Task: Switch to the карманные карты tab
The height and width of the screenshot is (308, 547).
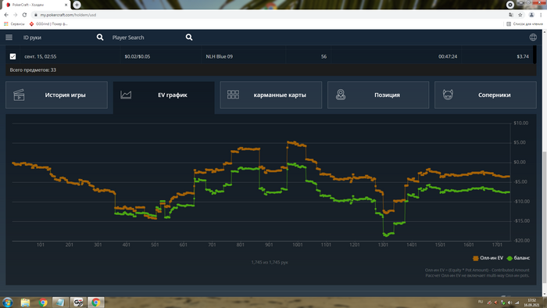Action: pyautogui.click(x=270, y=95)
